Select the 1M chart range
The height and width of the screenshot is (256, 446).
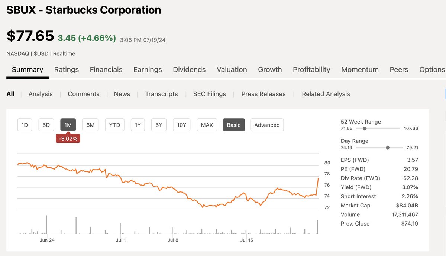click(68, 125)
